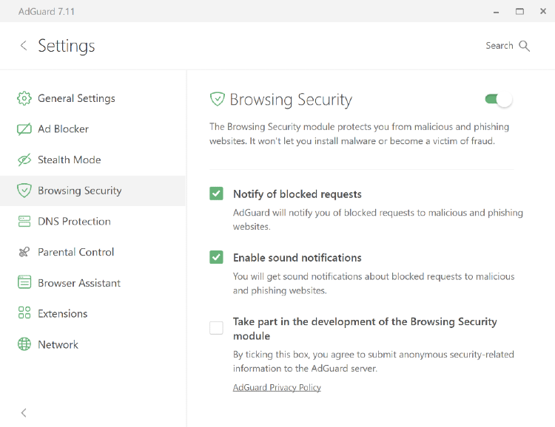This screenshot has height=427, width=555.
Task: Click the Search text label
Action: tap(499, 46)
